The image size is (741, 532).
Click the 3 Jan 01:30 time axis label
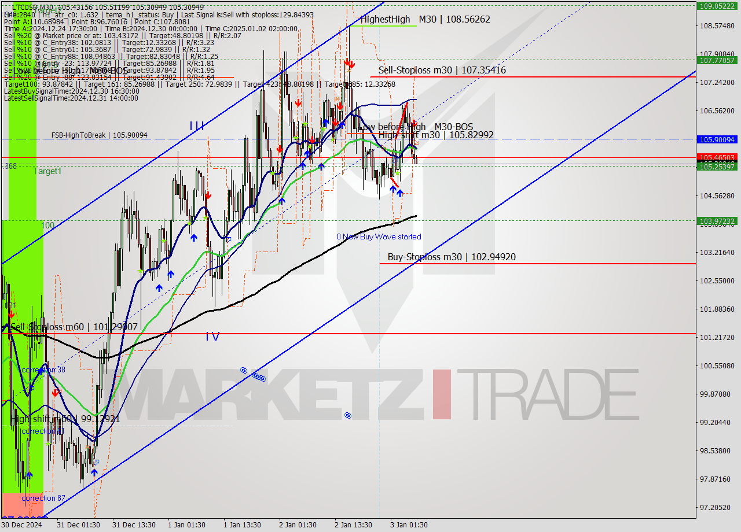(409, 525)
